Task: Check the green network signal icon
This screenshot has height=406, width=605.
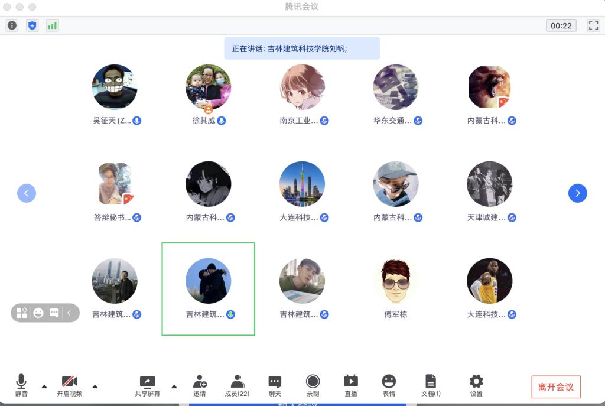Action: [x=52, y=25]
